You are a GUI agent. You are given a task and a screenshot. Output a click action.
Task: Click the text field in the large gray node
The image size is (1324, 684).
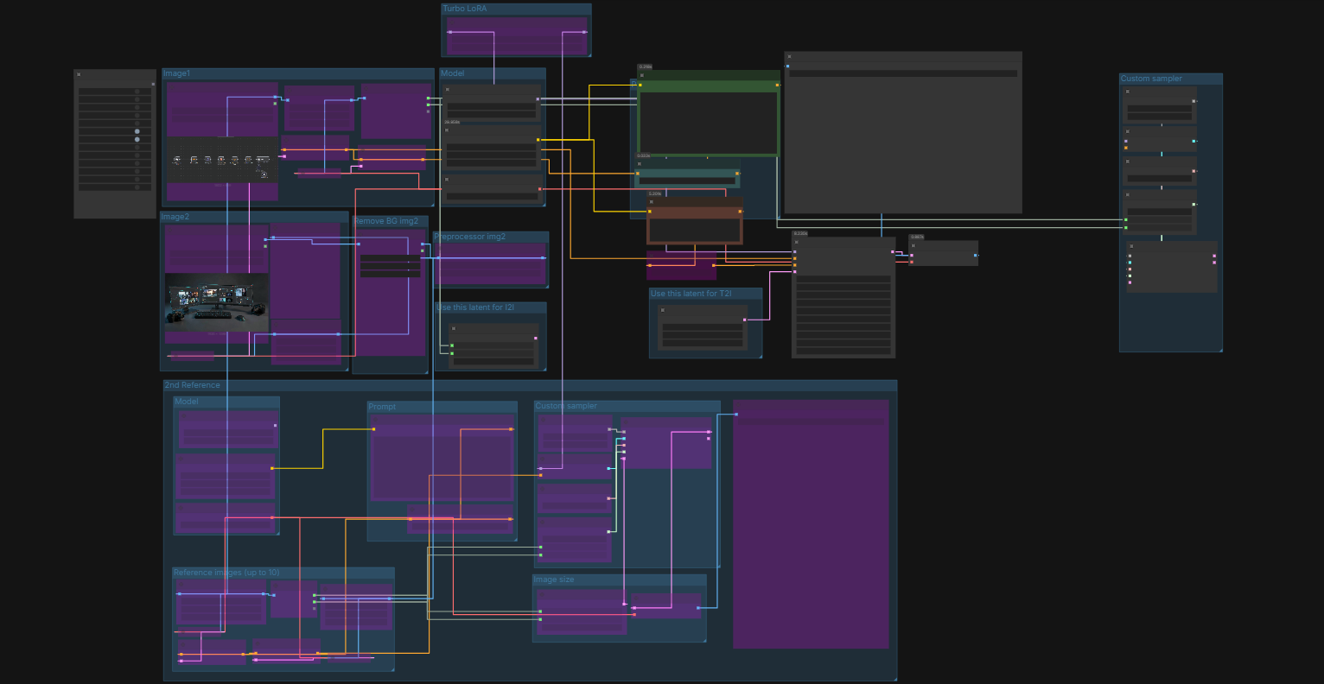[902, 74]
